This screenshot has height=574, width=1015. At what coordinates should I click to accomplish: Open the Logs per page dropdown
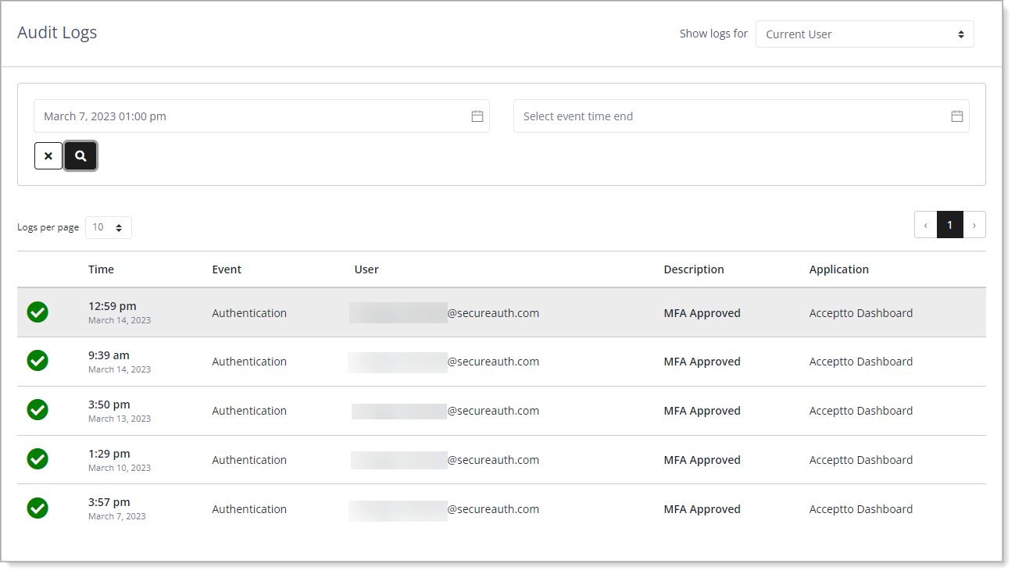pyautogui.click(x=109, y=227)
